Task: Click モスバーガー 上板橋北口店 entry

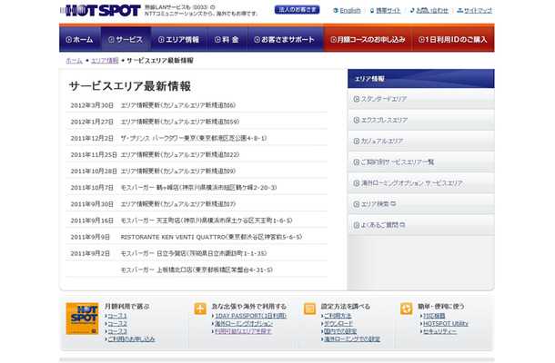Action: click(x=197, y=270)
